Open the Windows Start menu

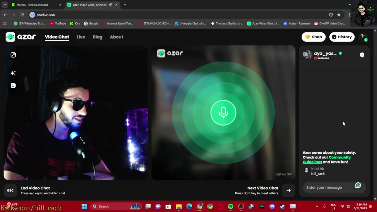(x=84, y=206)
